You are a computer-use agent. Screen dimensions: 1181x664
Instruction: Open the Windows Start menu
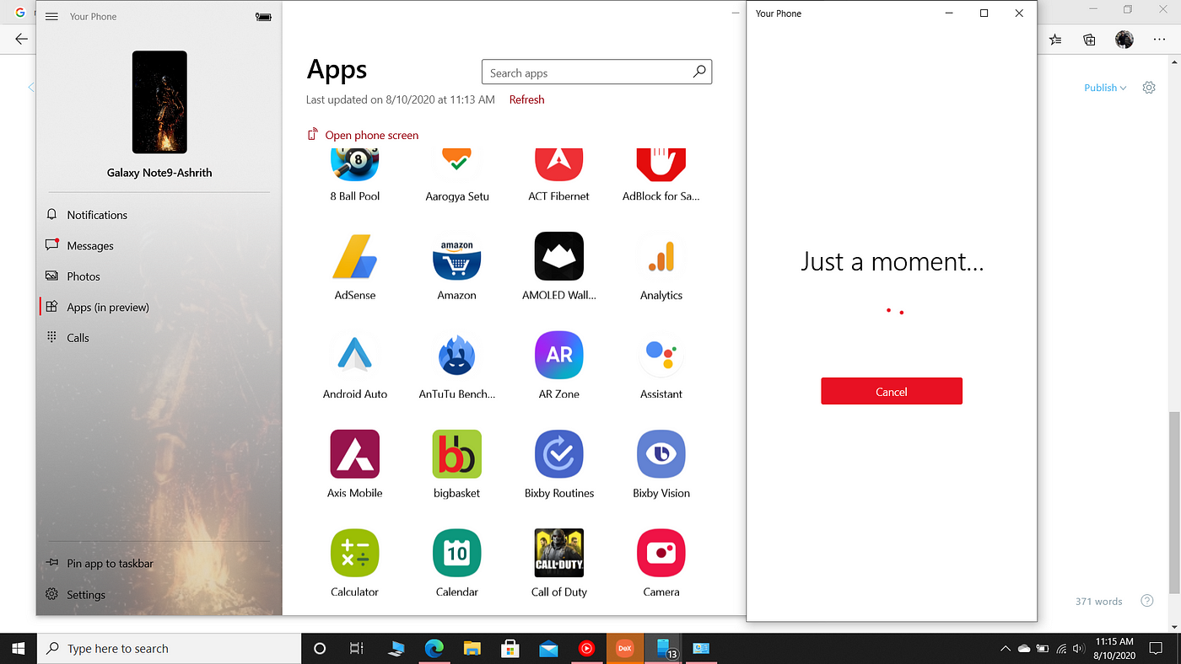tap(18, 649)
